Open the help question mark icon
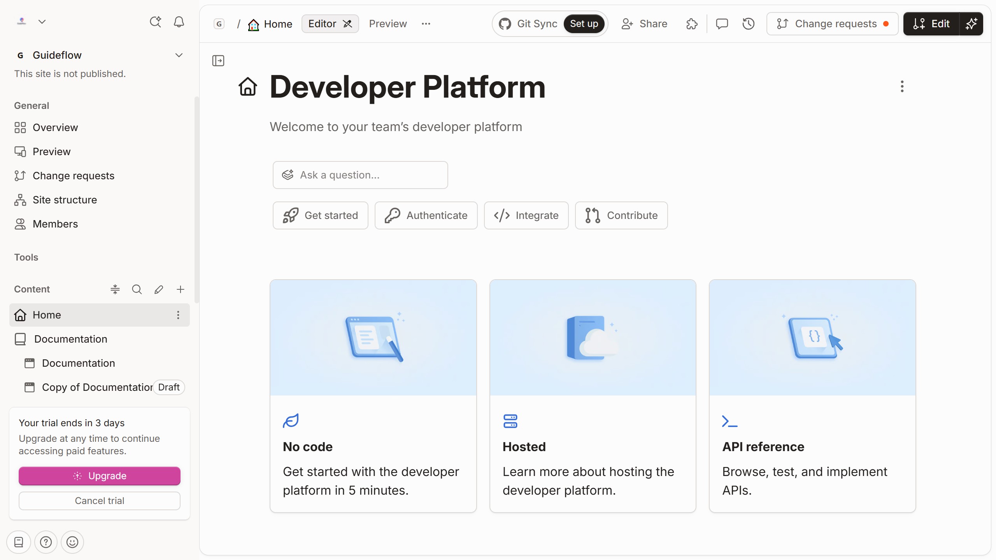 click(46, 542)
